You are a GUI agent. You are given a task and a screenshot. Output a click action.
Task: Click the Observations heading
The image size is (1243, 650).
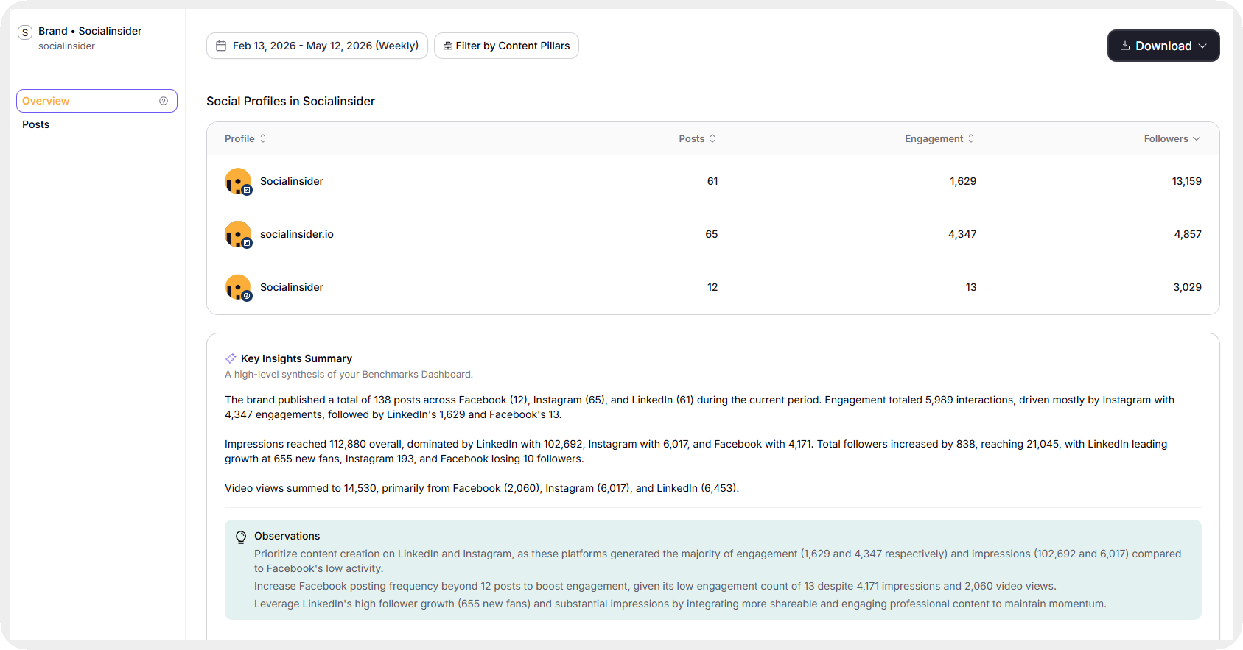click(287, 536)
